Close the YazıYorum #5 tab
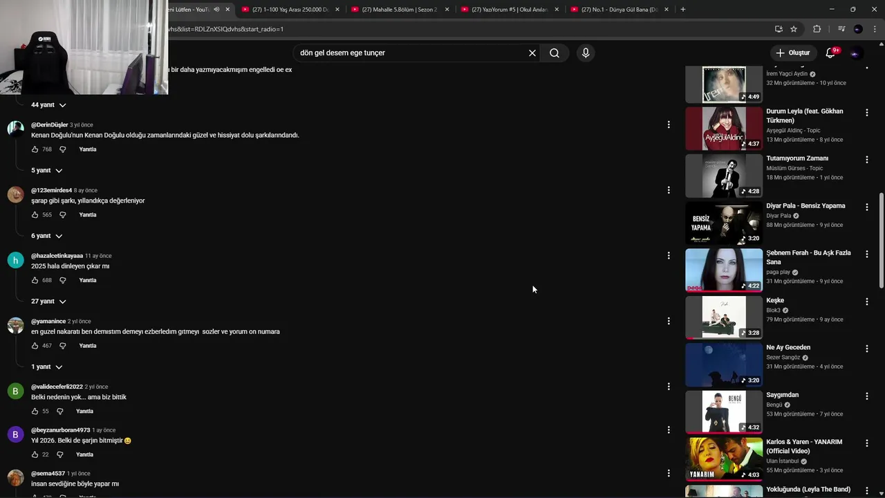This screenshot has width=885, height=498. coord(557,9)
